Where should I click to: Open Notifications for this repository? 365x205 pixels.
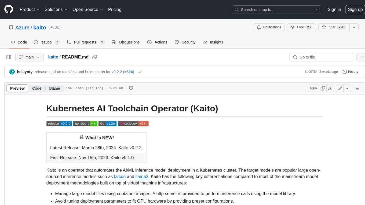tap(269, 27)
